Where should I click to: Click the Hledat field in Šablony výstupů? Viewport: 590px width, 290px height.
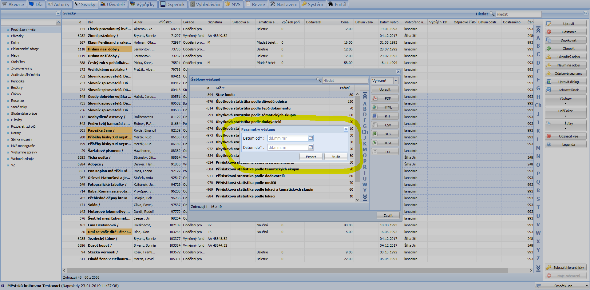[345, 80]
